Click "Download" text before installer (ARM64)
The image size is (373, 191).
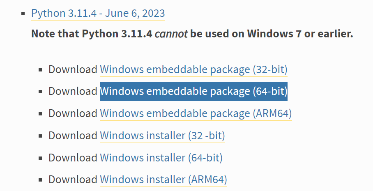click(73, 179)
